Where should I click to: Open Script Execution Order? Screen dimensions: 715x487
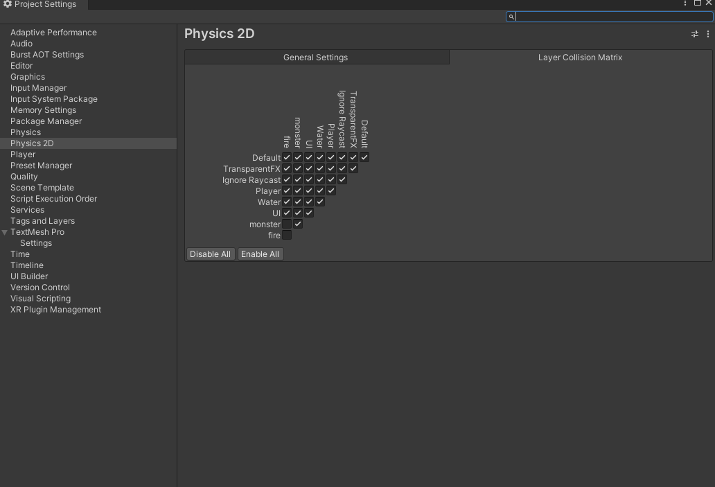[54, 199]
